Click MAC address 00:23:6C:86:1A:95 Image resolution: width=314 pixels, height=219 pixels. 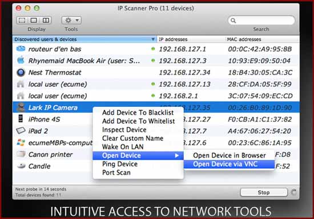pos(260,143)
